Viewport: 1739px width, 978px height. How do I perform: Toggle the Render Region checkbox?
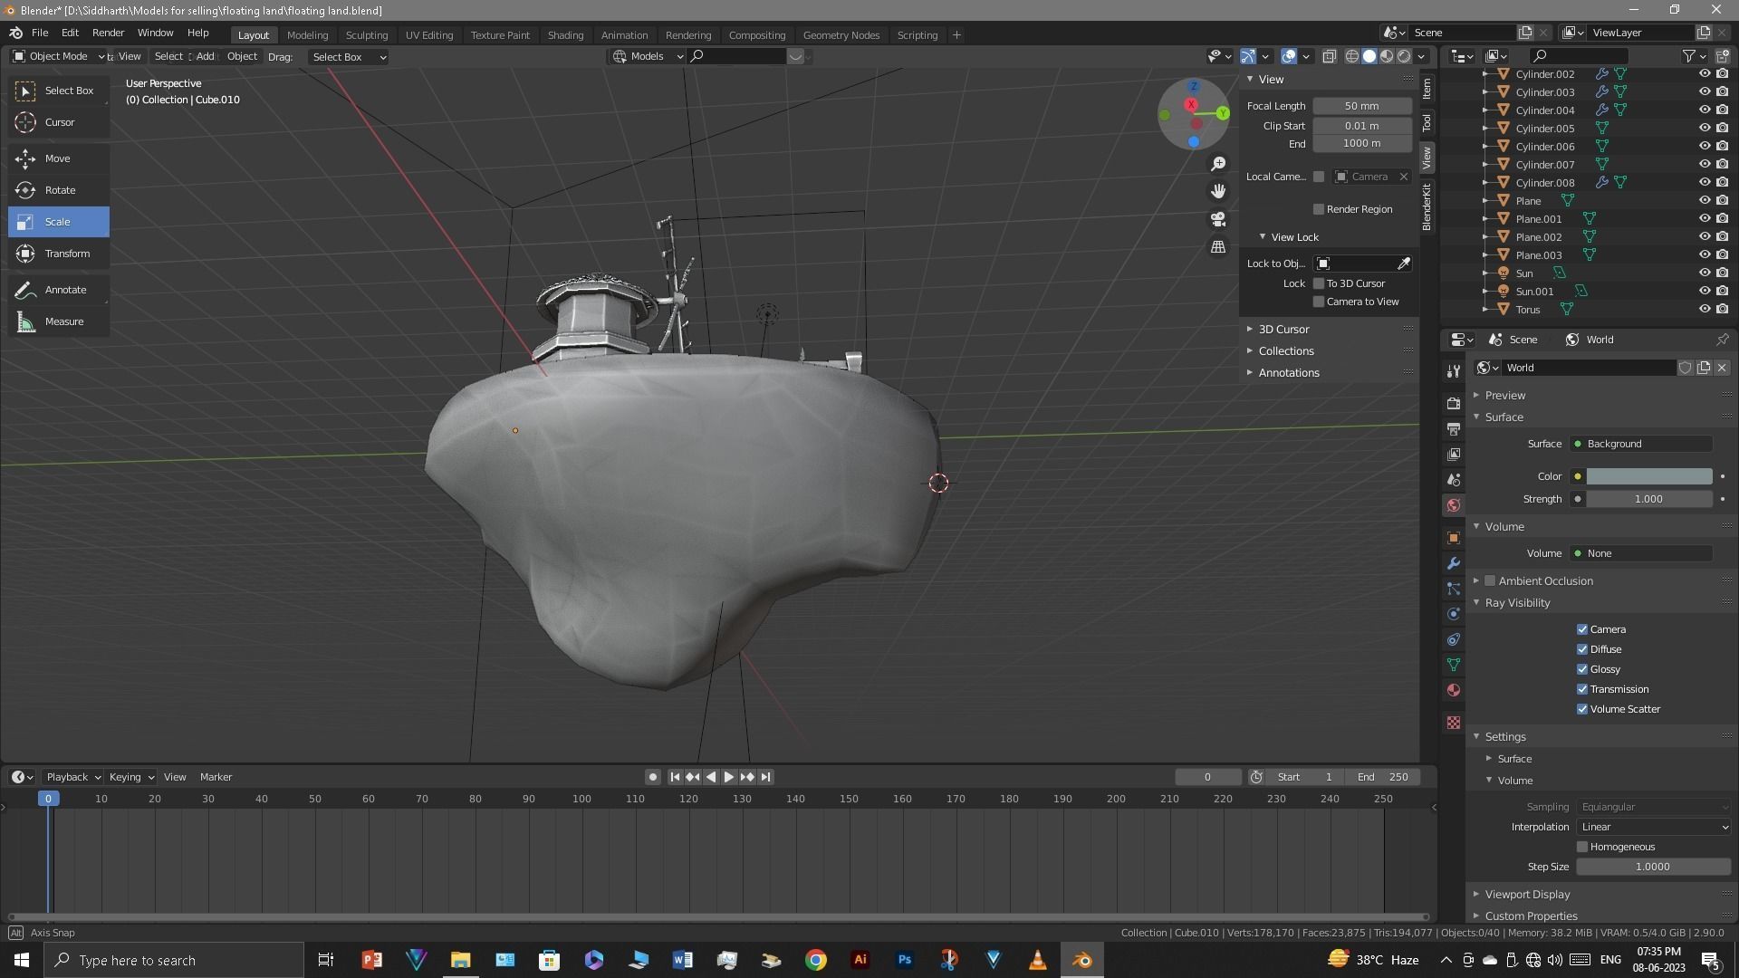point(1319,209)
